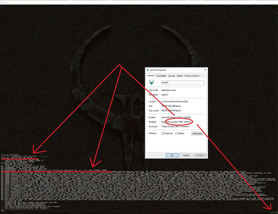This screenshot has width=278, height=214.
Task: Tick the Hidden attribute checkbox
Action: 176,133
